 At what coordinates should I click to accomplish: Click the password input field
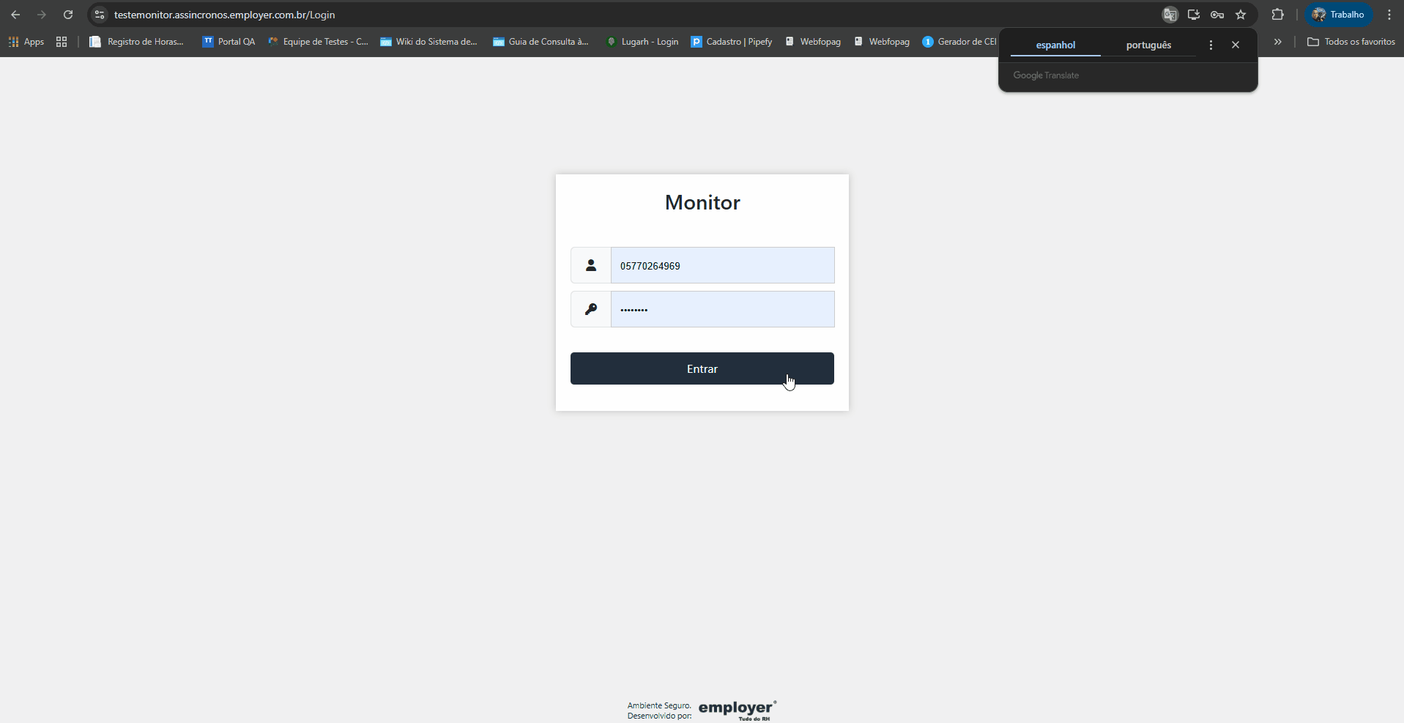pyautogui.click(x=722, y=309)
